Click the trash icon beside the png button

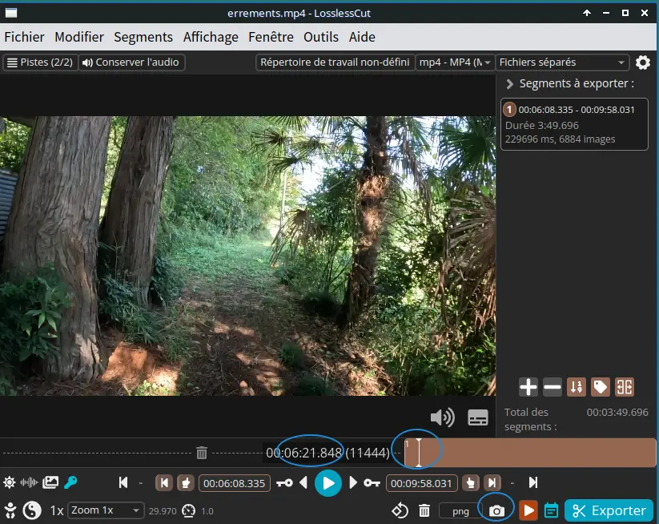pos(424,510)
